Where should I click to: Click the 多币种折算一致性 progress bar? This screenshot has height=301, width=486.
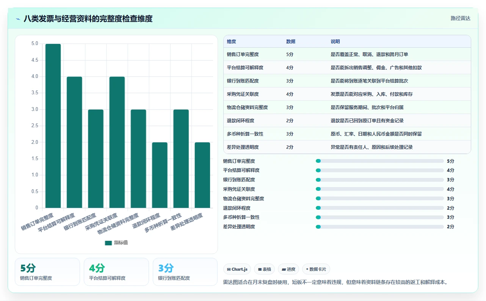(379, 217)
